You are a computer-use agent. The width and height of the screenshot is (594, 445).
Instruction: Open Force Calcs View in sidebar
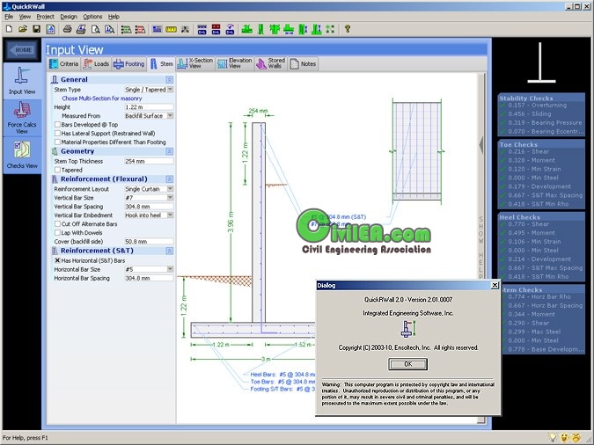coord(22,117)
